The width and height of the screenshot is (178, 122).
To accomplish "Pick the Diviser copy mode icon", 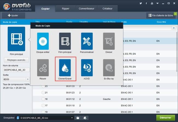I will [109, 41].
